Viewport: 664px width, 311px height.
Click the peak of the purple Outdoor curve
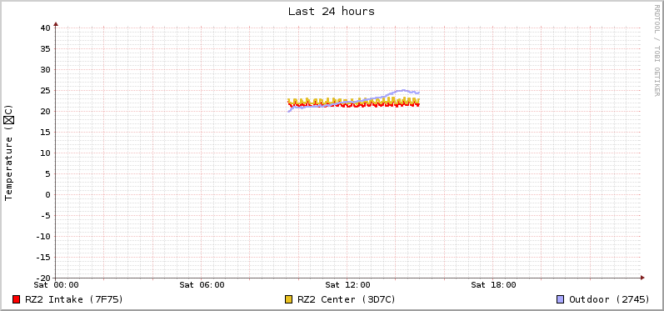[403, 90]
